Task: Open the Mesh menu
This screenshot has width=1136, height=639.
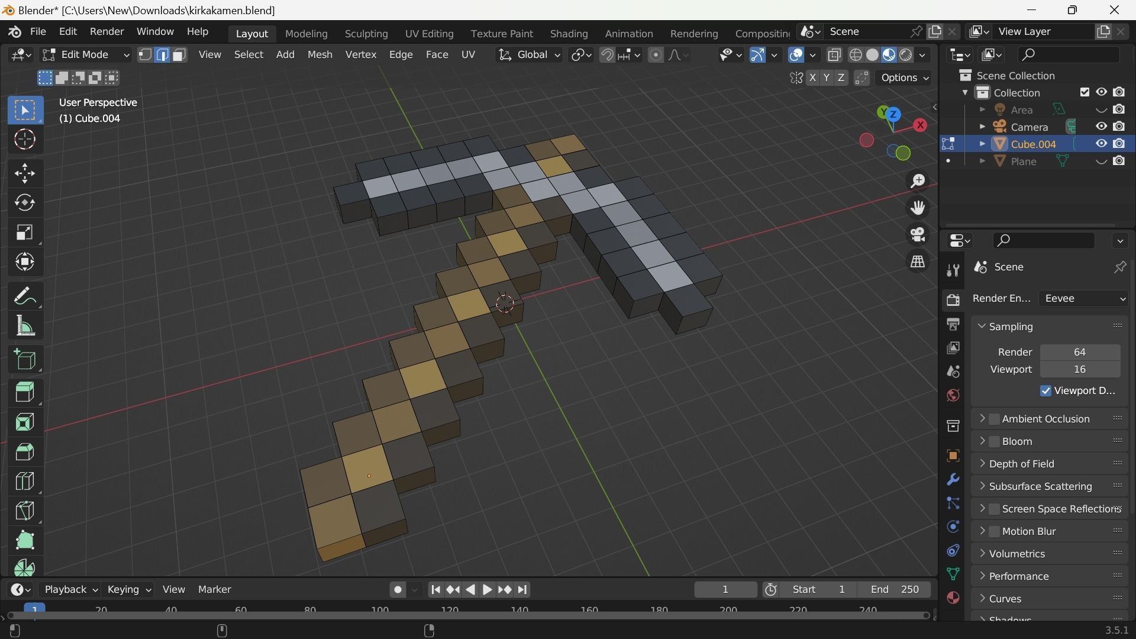Action: pos(319,55)
